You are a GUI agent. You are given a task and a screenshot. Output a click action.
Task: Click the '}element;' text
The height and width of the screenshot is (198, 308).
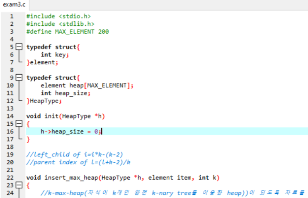(42, 62)
